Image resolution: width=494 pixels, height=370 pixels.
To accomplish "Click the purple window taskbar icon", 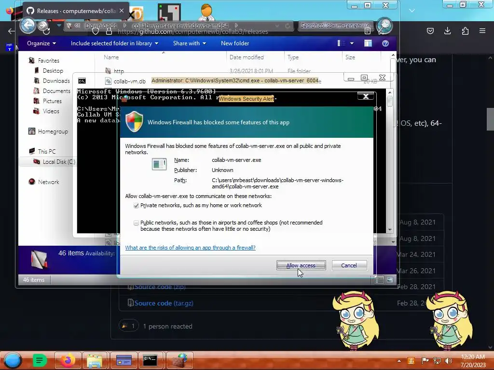I will (124, 360).
